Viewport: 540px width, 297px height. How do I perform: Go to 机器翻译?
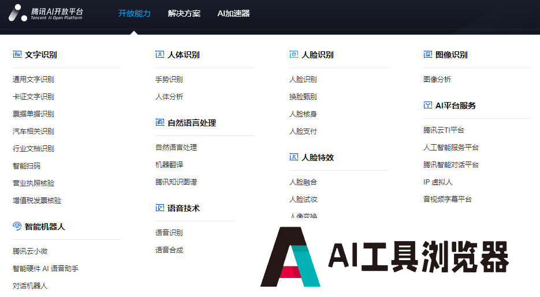point(169,165)
